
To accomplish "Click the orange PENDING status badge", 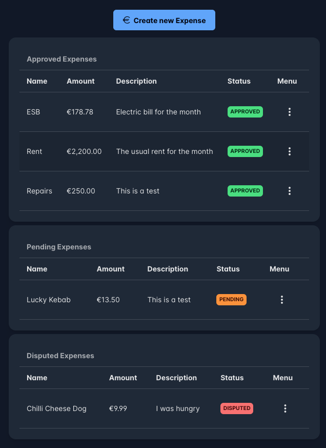I will click(231, 300).
